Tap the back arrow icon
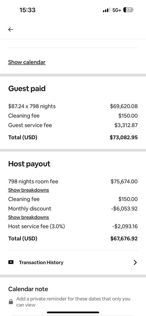The height and width of the screenshot is (316, 146). [x=11, y=29]
